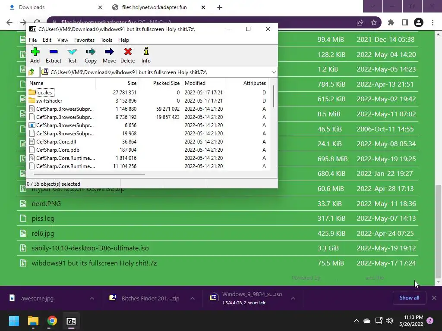Select the CefSharp.BrowserSubpr file sized 6 656
Image resolution: width=442 pixels, height=331 pixels.
point(65,125)
